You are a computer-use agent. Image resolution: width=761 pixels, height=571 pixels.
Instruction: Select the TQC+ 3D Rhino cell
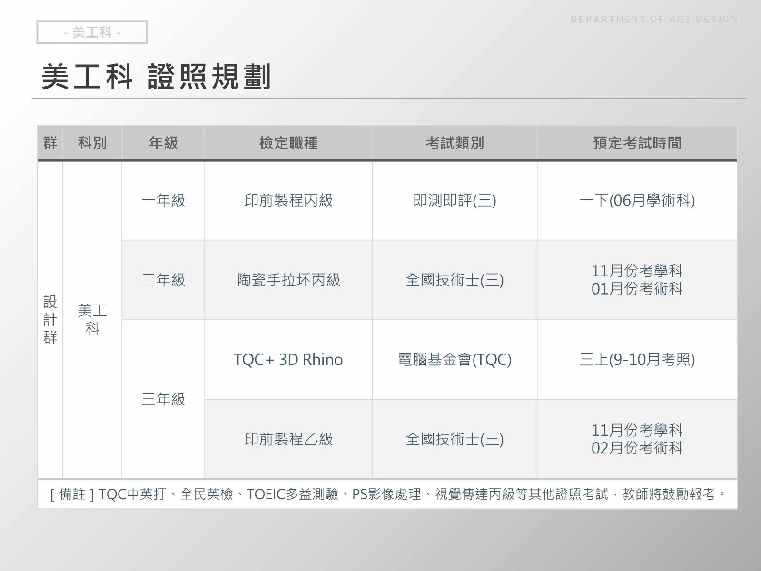point(288,359)
